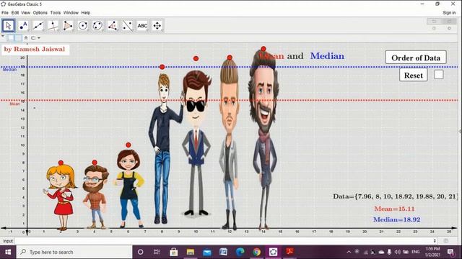Select the Point tool
The image size is (462, 259).
tap(23, 26)
